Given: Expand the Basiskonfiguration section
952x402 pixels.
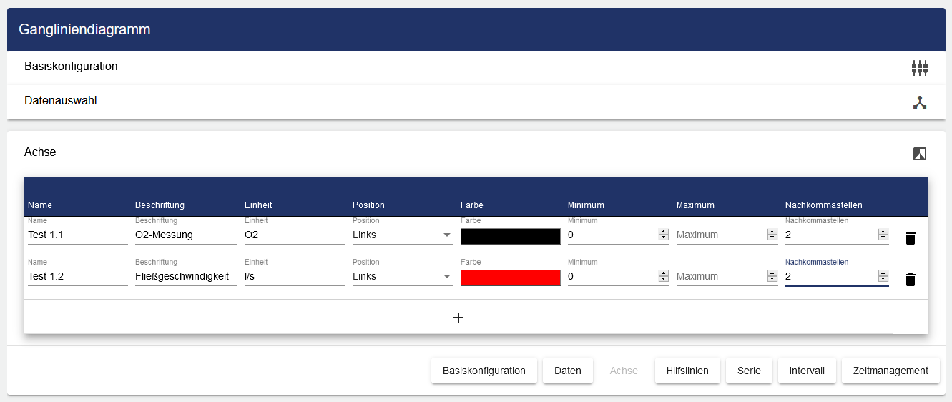Looking at the screenshot, I should pos(71,67).
